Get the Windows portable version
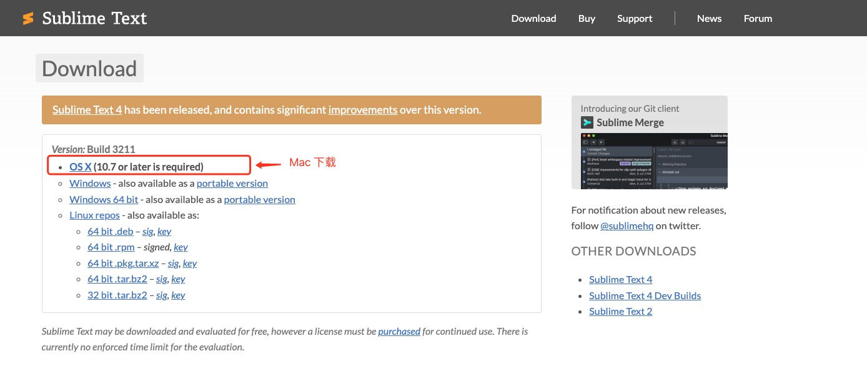The height and width of the screenshot is (371, 867). click(232, 183)
